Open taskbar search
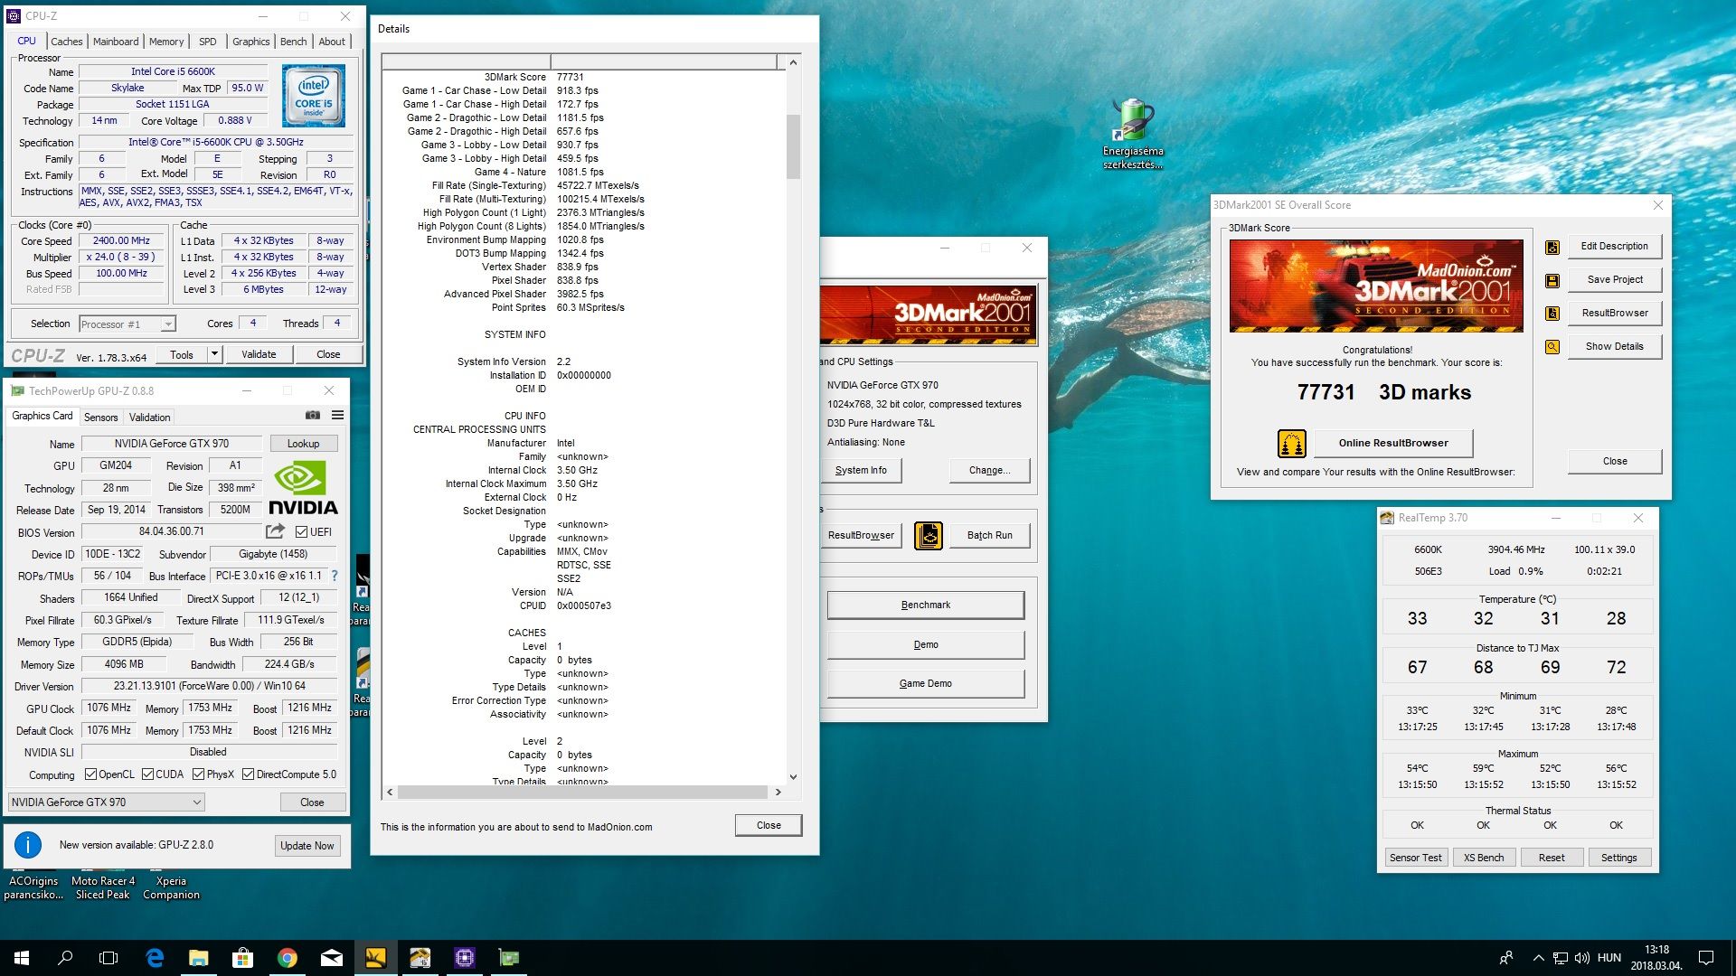1736x976 pixels. [65, 958]
